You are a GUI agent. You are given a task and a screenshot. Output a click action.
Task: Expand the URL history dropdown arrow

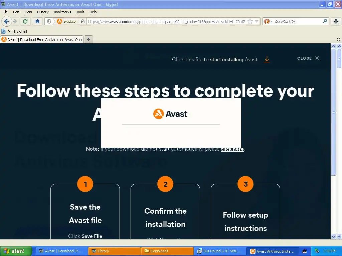click(257, 21)
